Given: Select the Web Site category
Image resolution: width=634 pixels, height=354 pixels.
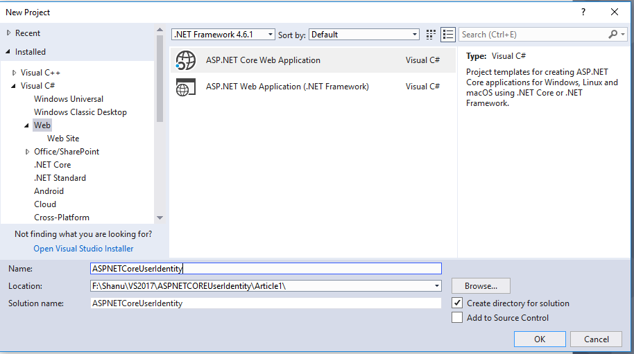Looking at the screenshot, I should 63,139.
